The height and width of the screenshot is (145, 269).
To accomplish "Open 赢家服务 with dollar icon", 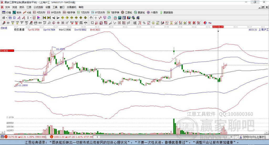I will coord(166,13).
